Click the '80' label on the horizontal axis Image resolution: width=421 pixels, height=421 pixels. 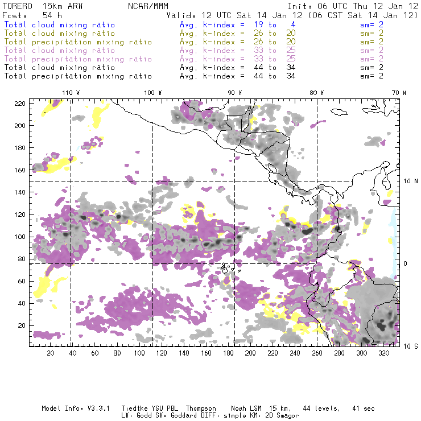point(117,353)
